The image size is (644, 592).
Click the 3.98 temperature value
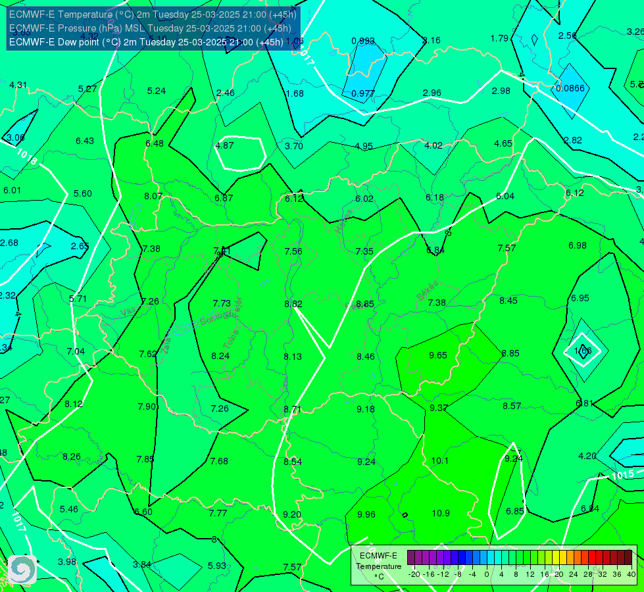[67, 562]
